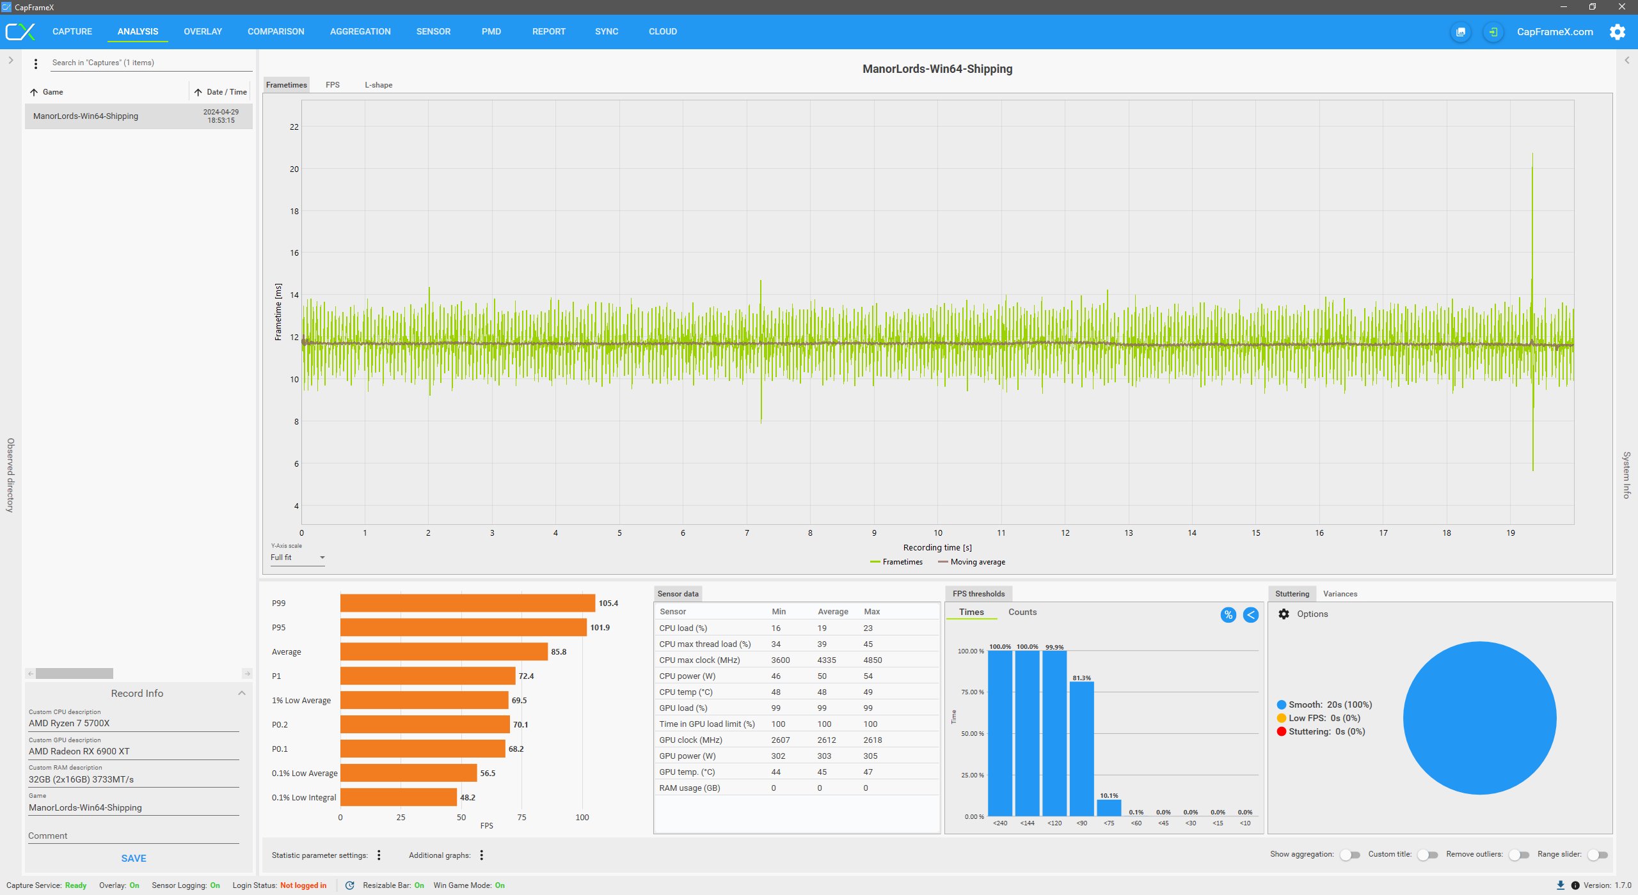This screenshot has height=895, width=1638.
Task: Turn on the Range slider toggle
Action: click(1597, 855)
